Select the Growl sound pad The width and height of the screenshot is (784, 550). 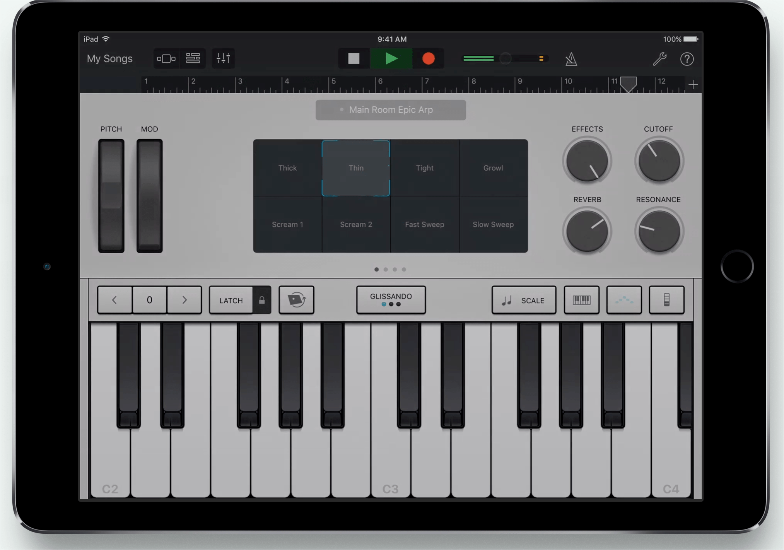click(493, 167)
